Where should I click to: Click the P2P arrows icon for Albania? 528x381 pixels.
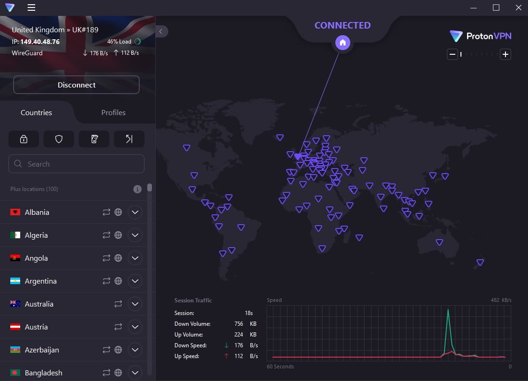[x=106, y=212]
